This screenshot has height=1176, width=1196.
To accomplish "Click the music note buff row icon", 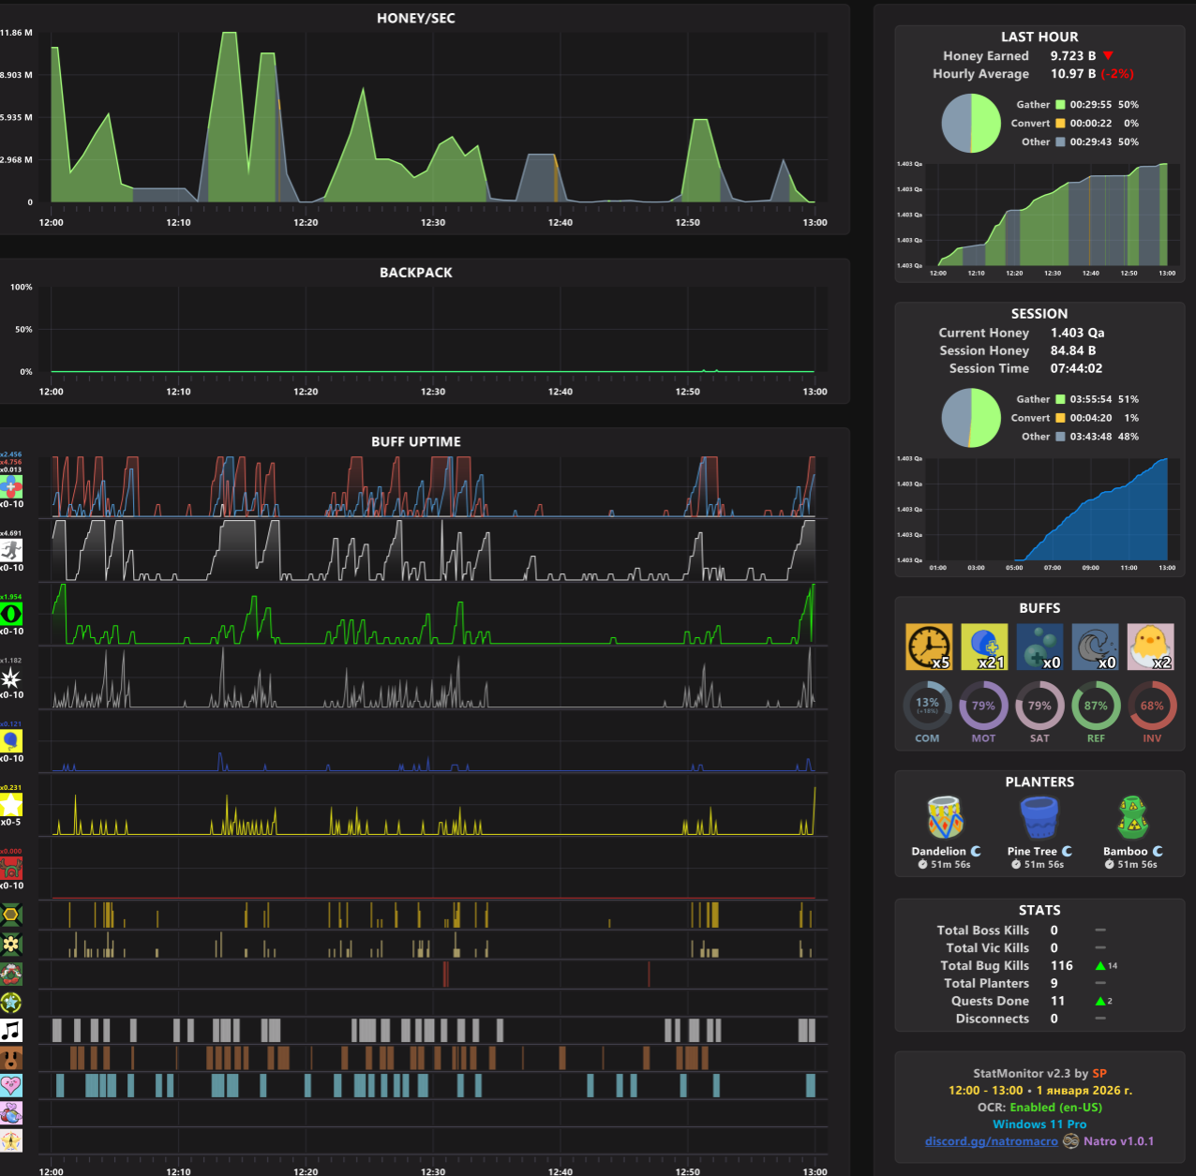I will pos(11,1031).
